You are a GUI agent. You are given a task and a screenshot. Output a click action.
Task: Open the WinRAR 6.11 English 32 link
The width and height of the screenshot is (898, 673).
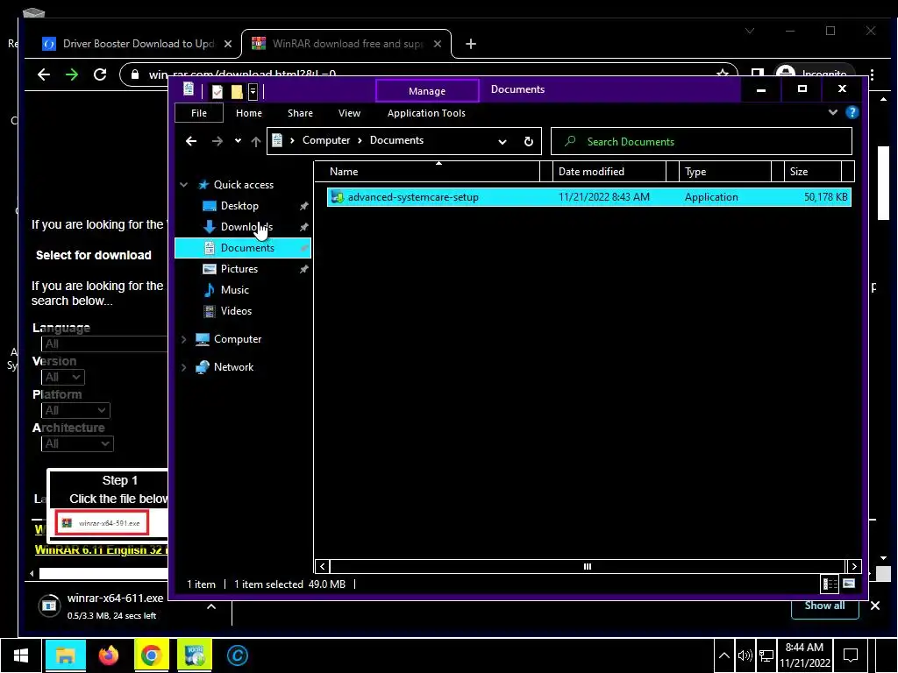tap(101, 550)
